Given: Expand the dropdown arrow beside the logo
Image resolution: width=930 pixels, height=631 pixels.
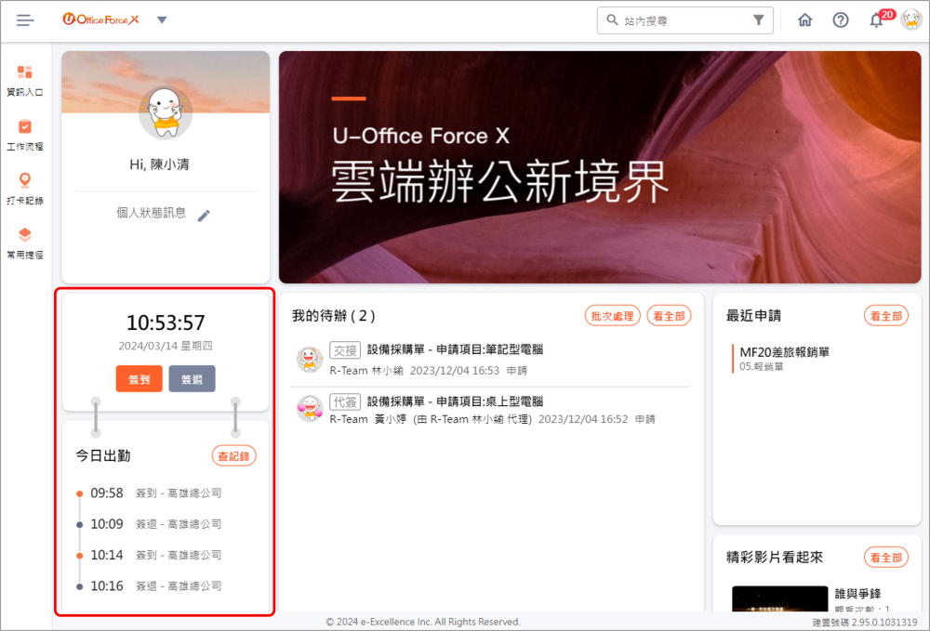Looking at the screenshot, I should coord(162,20).
